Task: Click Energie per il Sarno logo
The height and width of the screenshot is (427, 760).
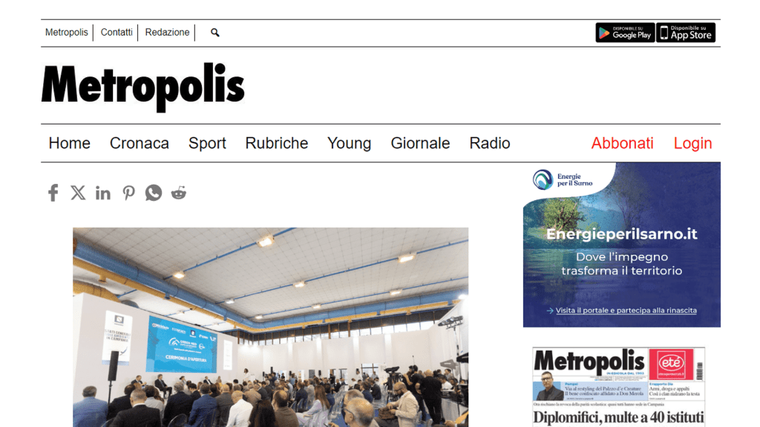Action: coord(563,179)
